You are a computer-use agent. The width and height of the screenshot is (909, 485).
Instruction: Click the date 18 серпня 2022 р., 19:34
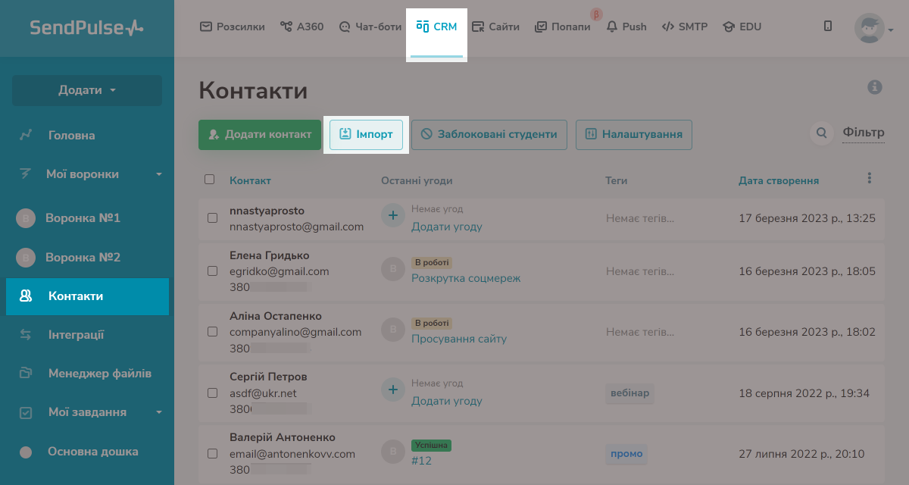tap(804, 393)
